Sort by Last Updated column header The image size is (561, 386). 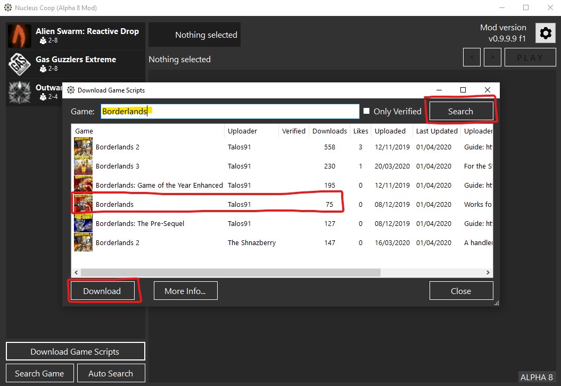(436, 131)
